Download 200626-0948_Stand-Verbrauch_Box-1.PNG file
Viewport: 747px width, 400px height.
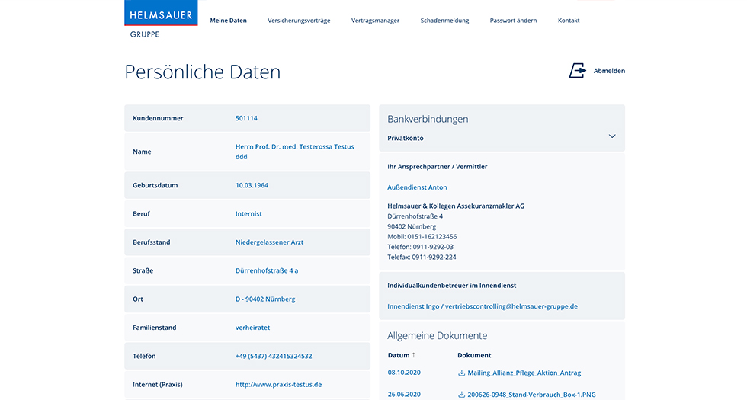coord(531,395)
